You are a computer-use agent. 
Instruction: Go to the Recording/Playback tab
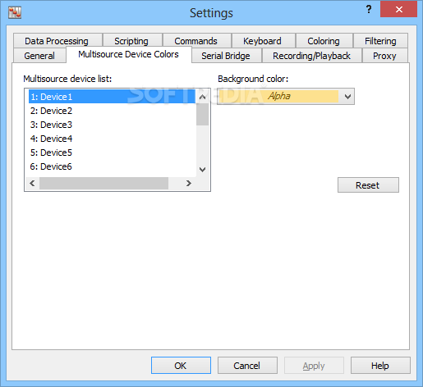(x=312, y=56)
